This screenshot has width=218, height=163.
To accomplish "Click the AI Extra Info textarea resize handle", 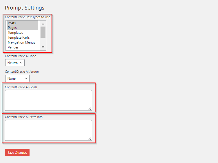I will [90, 139].
